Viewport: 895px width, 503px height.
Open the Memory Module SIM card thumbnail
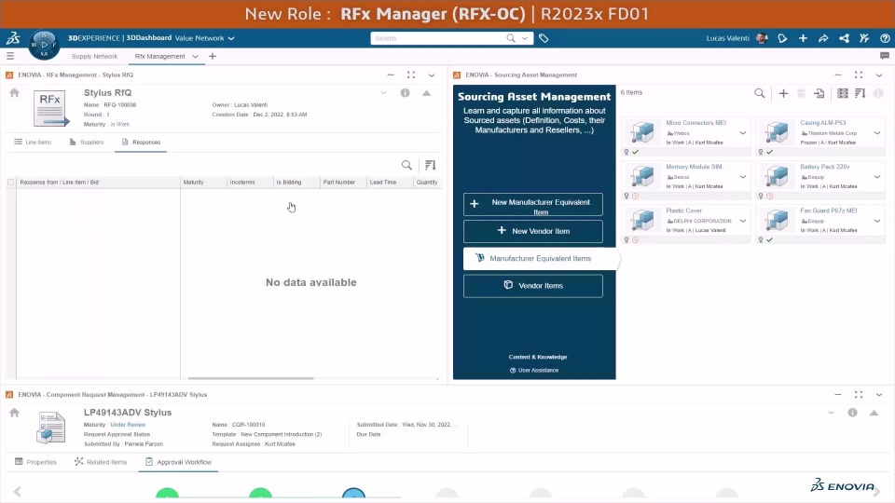[x=642, y=177]
